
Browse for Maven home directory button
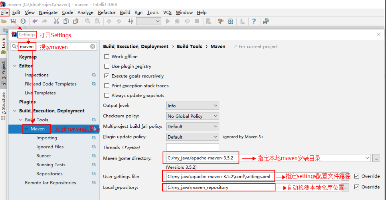click(x=377, y=158)
